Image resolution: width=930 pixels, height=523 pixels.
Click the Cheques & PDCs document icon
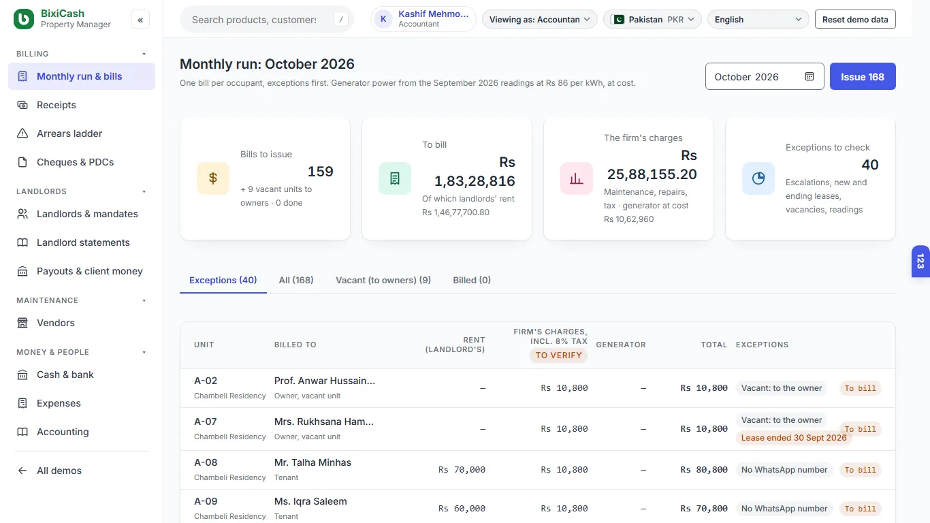click(x=22, y=162)
